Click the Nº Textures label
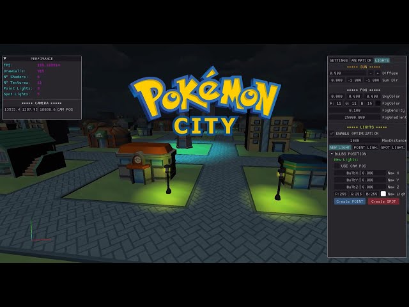Screen dimensions: 409x307 point(17,83)
